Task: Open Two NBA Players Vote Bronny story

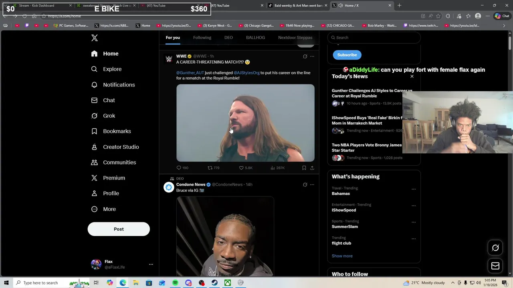Action: click(368, 152)
